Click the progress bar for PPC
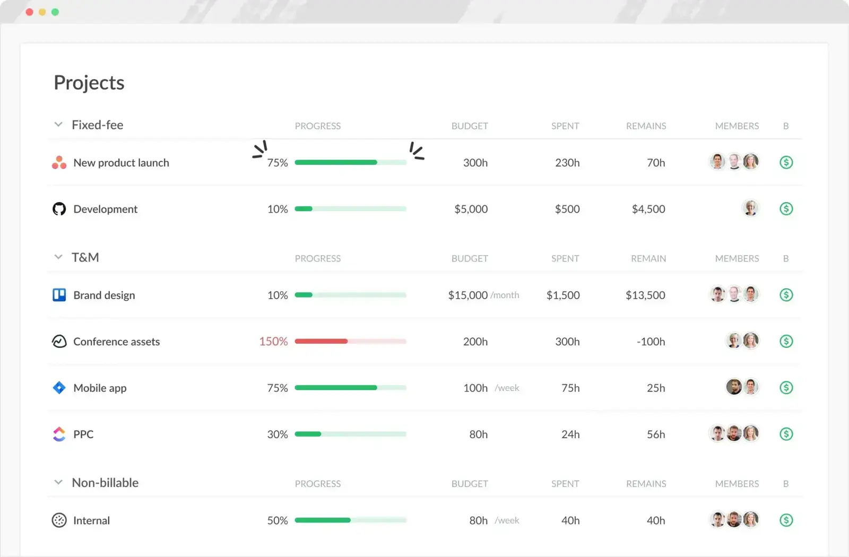 point(350,434)
